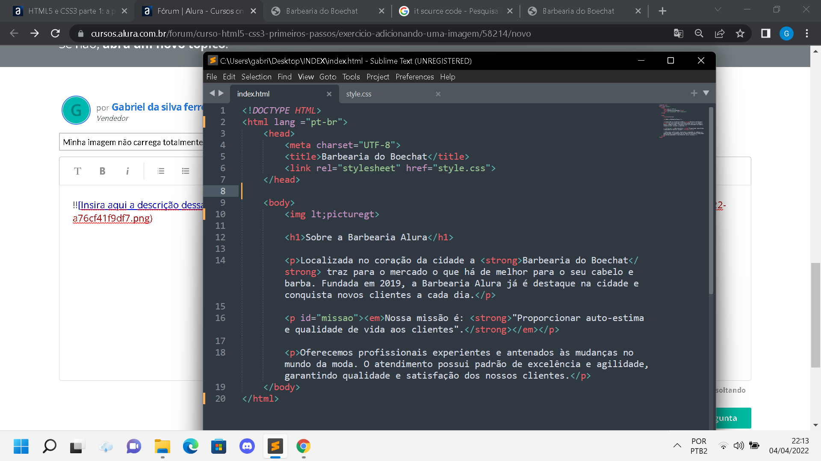Open Chrome profile G avatar
The image size is (821, 461).
coord(786,33)
